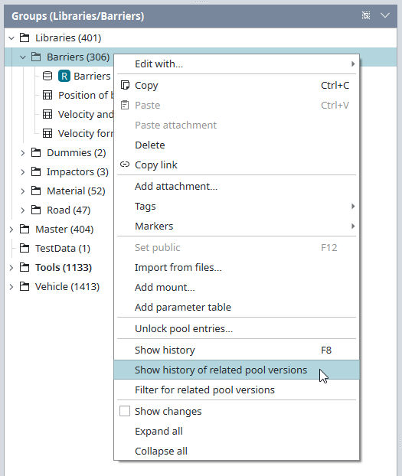Image resolution: width=402 pixels, height=476 pixels.
Task: Click the Paste clipboard icon
Action: pos(125,105)
